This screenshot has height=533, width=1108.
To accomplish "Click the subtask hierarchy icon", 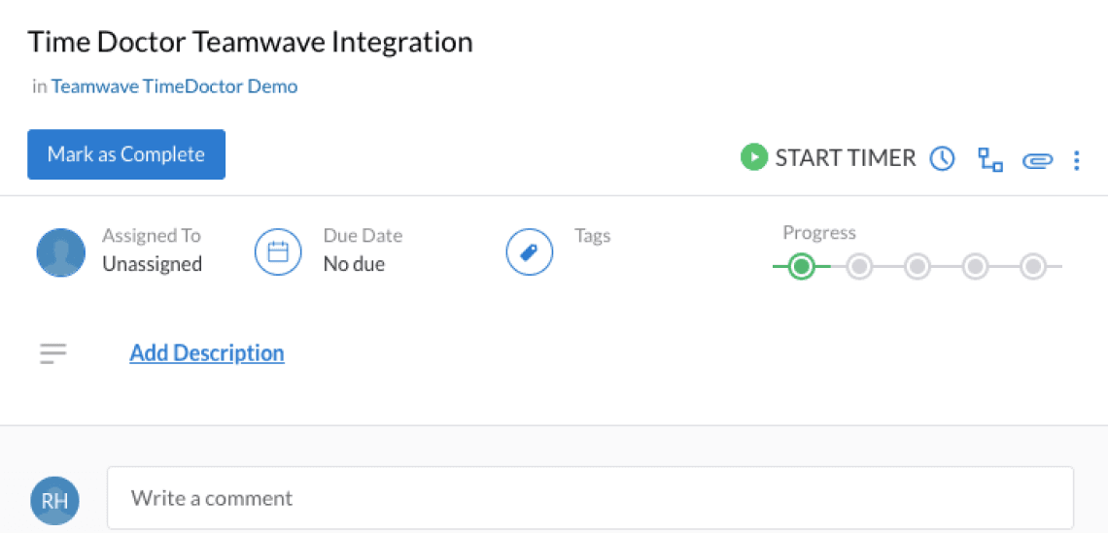I will (x=989, y=159).
